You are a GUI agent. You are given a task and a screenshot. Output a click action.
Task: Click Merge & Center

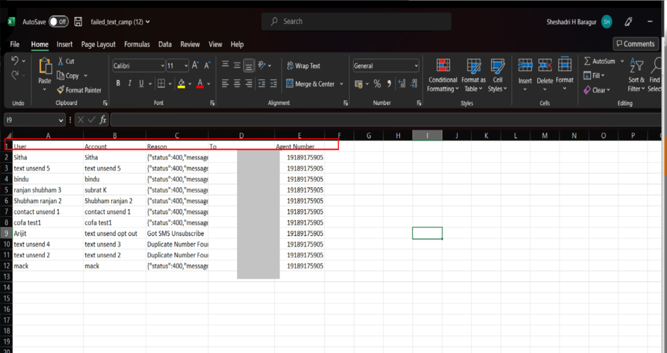click(x=311, y=84)
